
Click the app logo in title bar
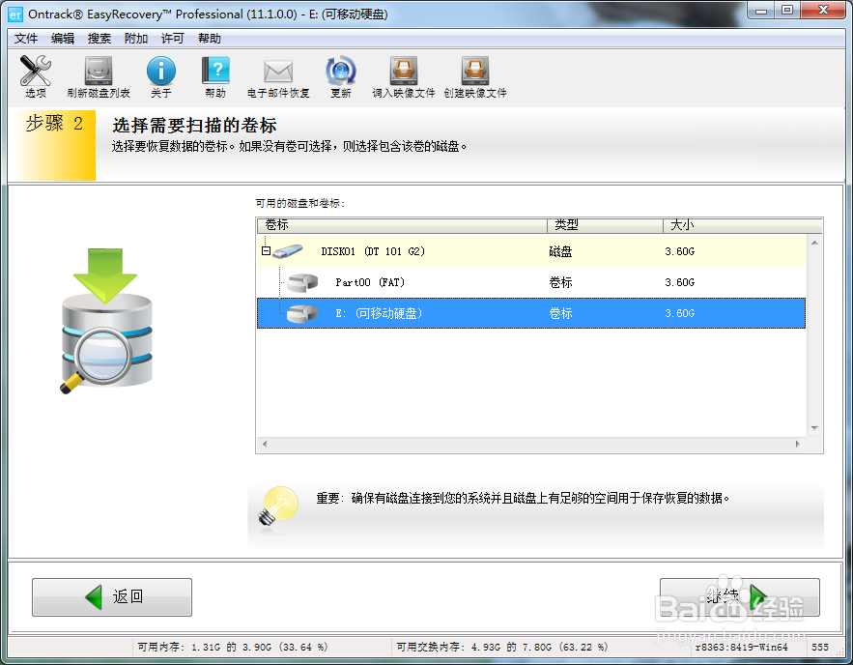(x=15, y=14)
